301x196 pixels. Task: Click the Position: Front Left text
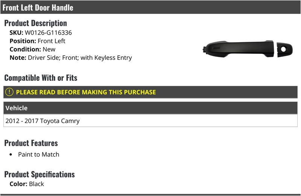point(37,41)
